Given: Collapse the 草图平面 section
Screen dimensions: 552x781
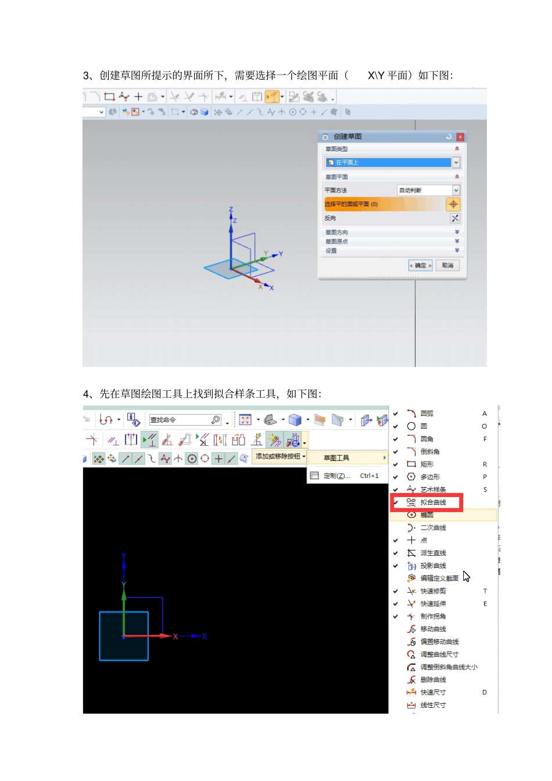Looking at the screenshot, I should pos(457,177).
